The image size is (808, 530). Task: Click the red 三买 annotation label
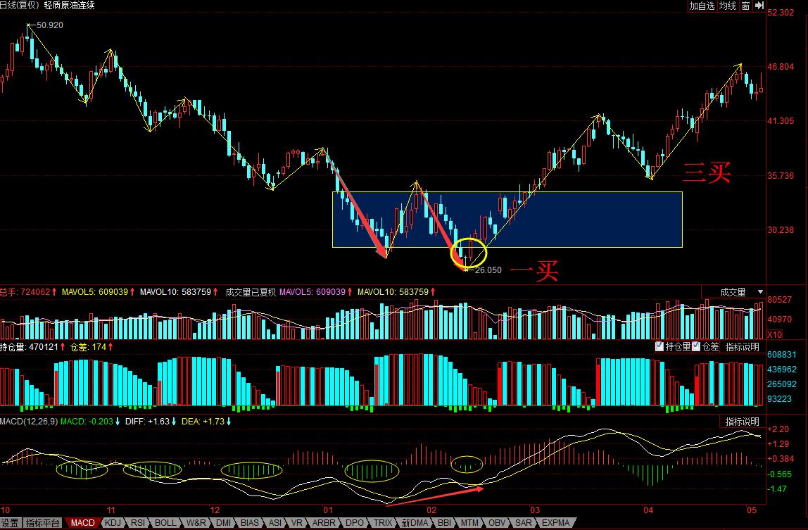point(707,172)
